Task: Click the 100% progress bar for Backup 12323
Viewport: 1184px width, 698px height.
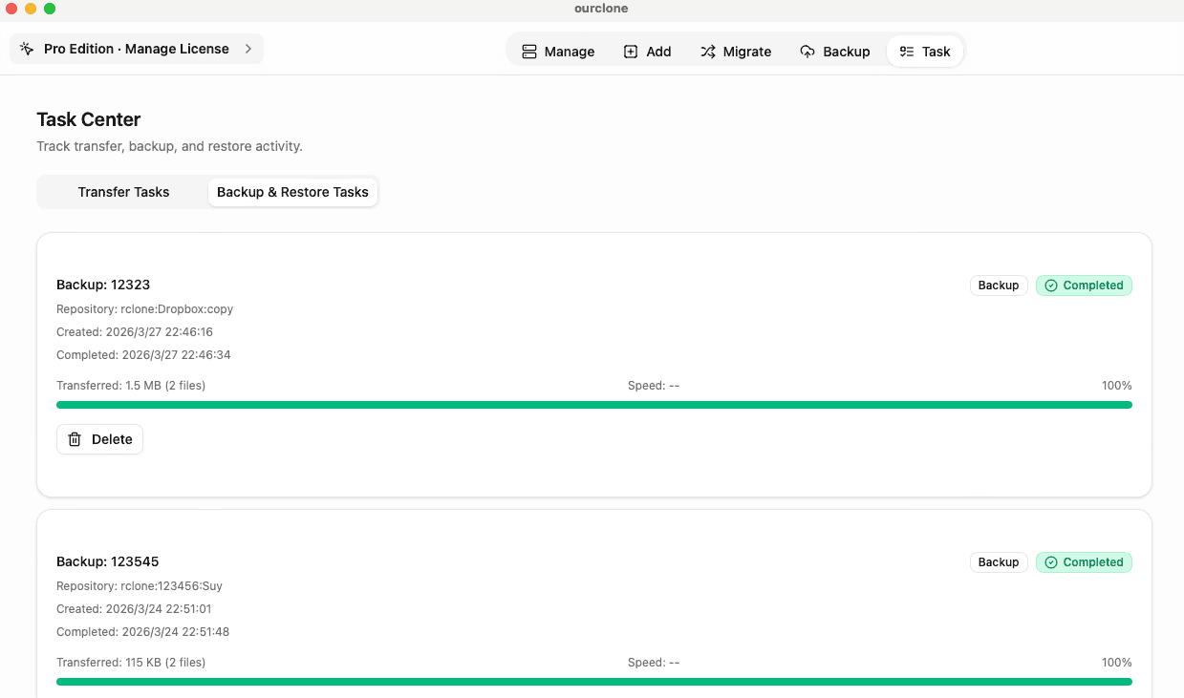Action: pyautogui.click(x=594, y=404)
